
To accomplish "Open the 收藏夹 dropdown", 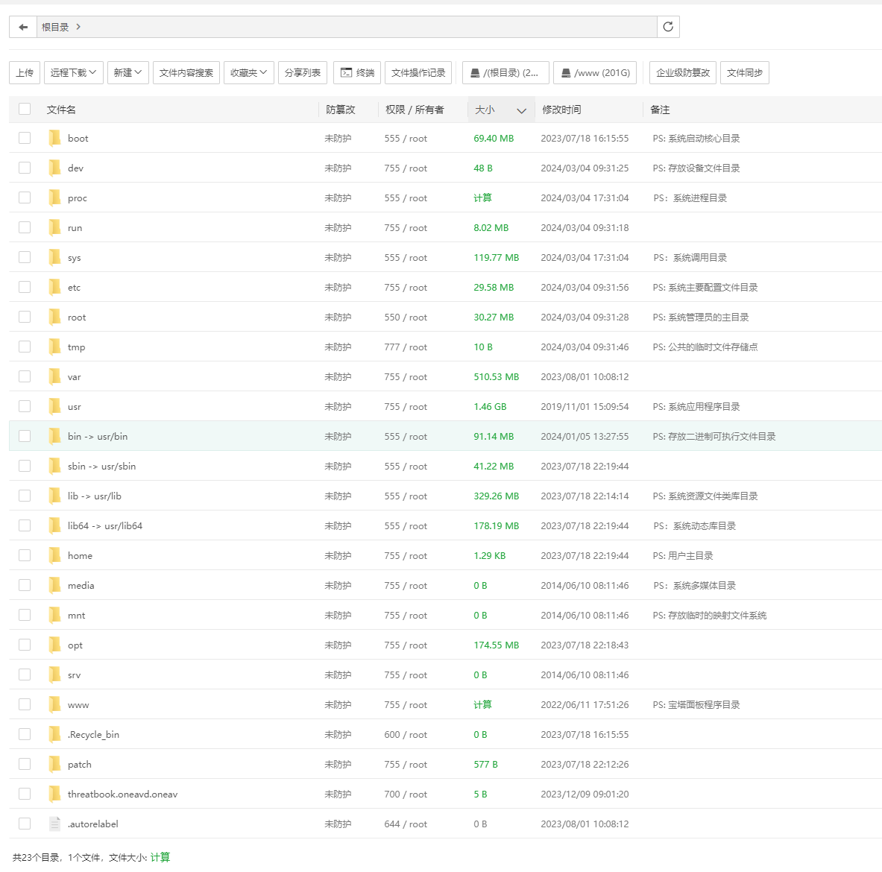I will (x=248, y=72).
